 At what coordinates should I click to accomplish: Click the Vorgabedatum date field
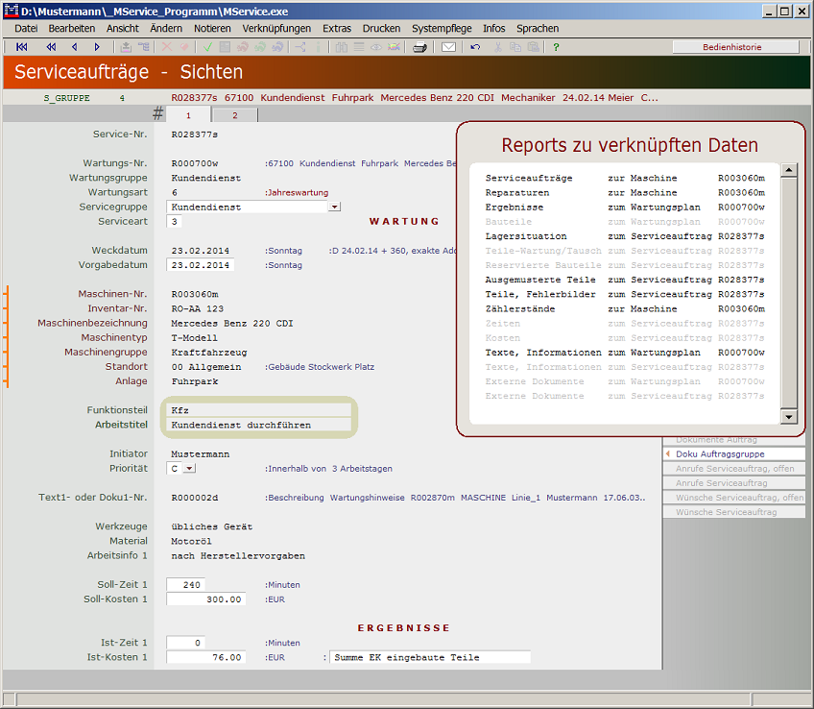point(200,265)
